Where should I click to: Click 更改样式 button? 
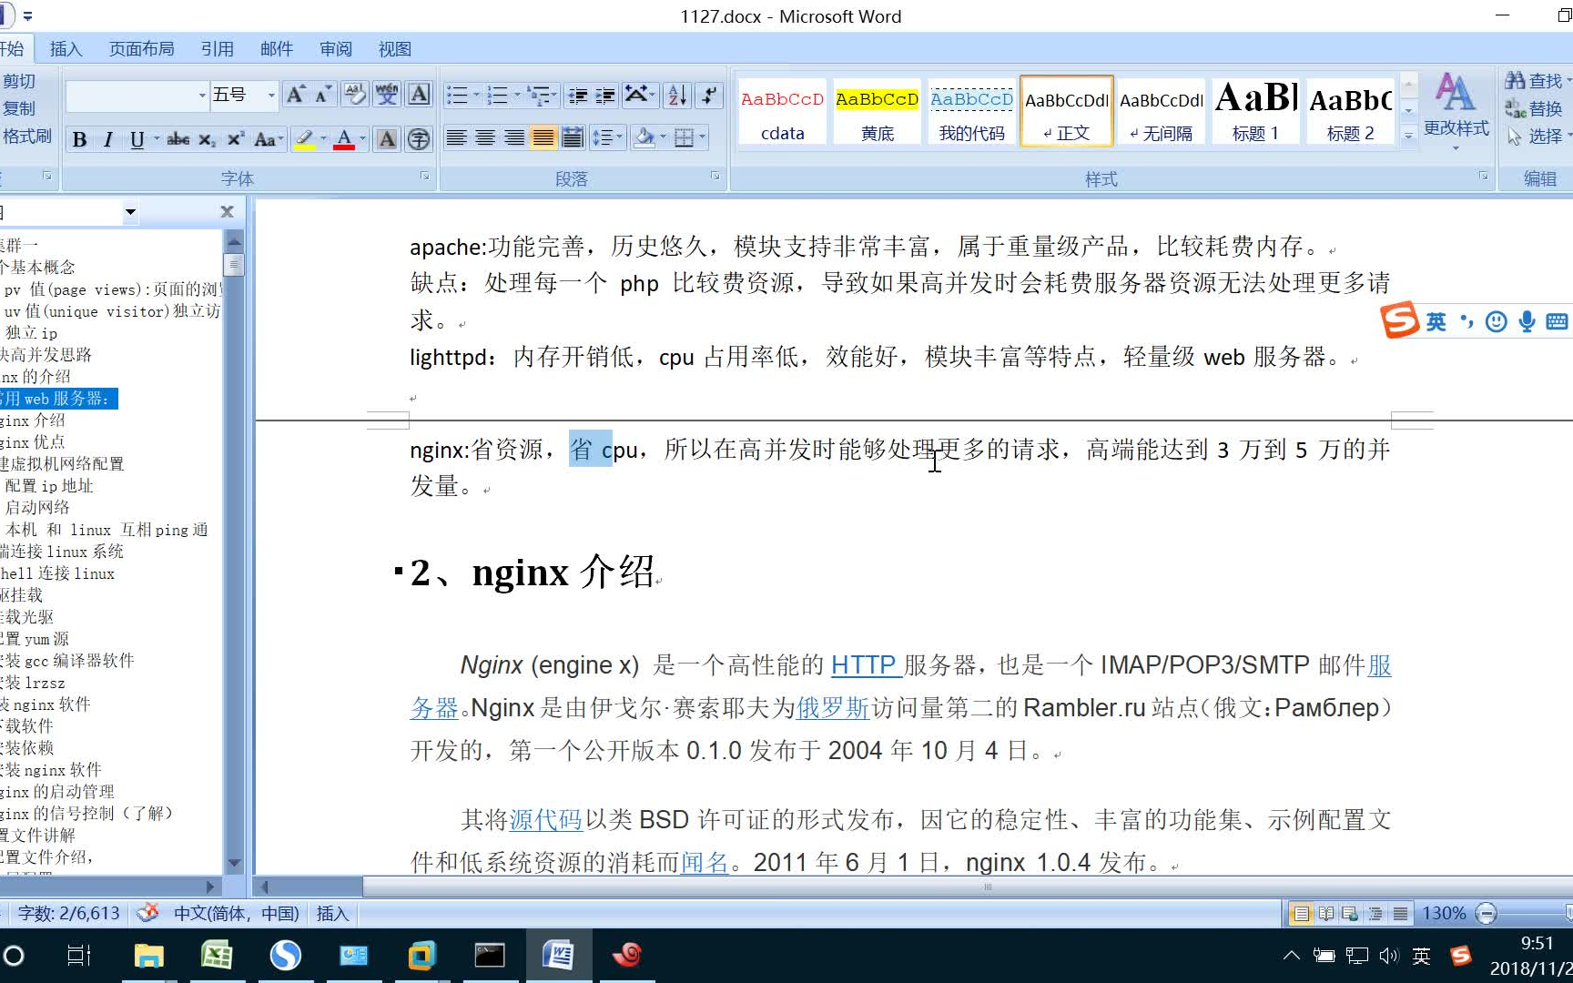tap(1456, 111)
